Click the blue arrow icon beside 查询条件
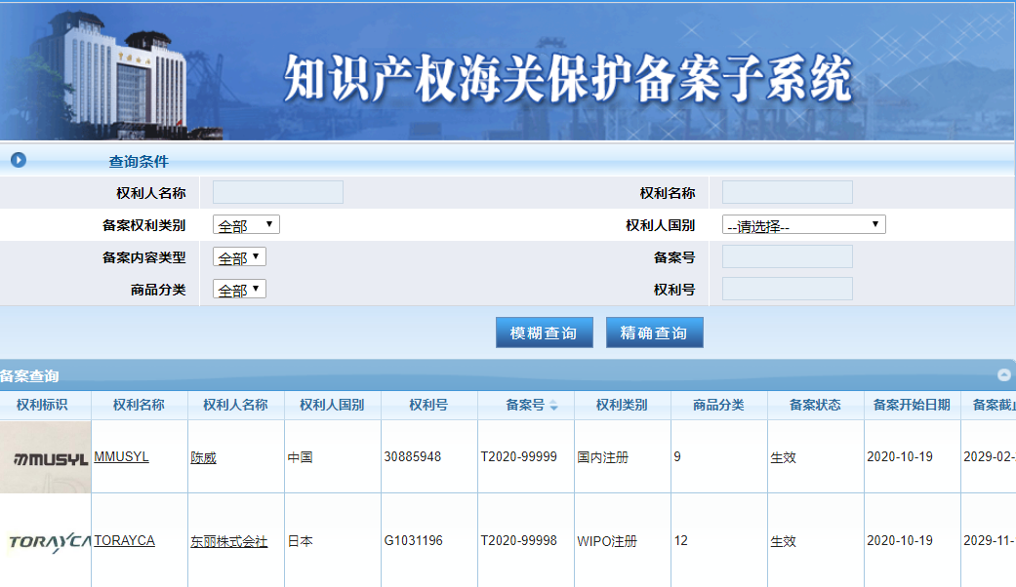The width and height of the screenshot is (1016, 587). (x=19, y=161)
